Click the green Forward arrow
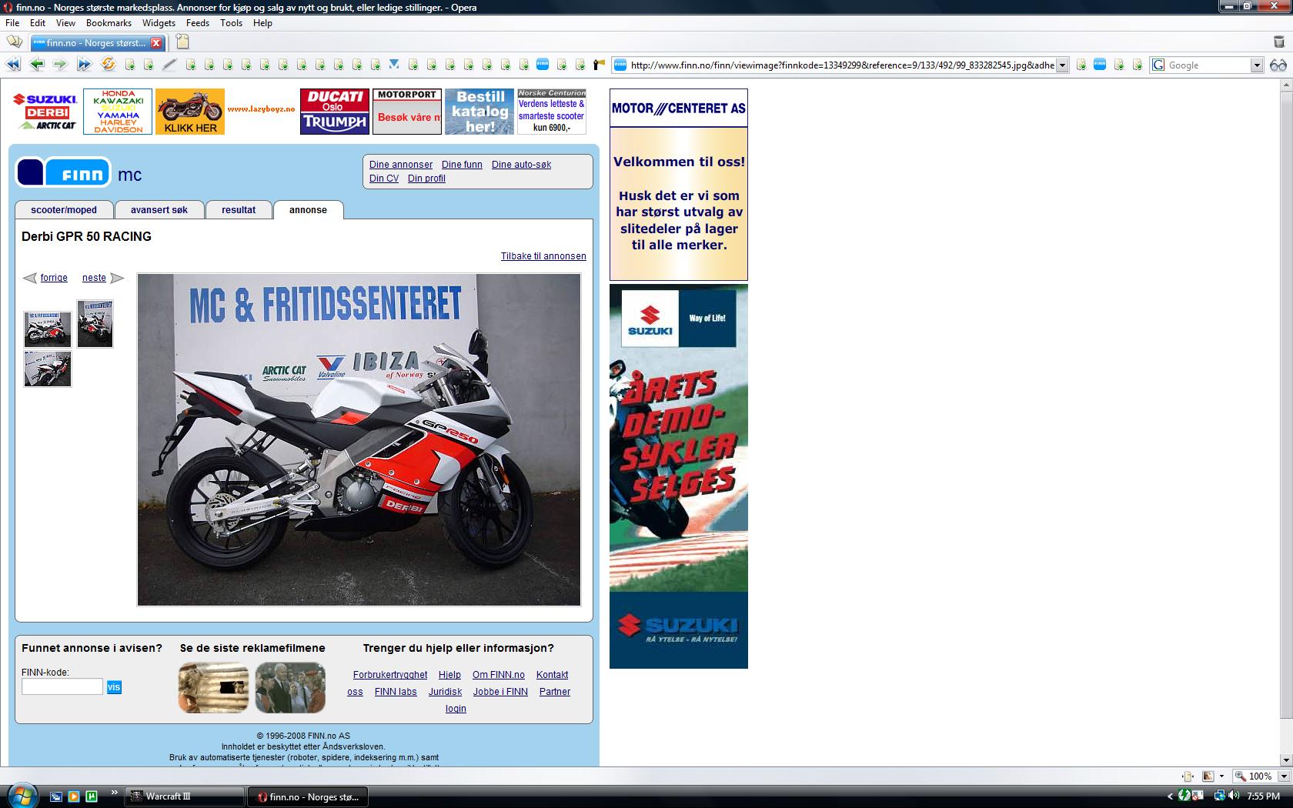 [x=60, y=65]
